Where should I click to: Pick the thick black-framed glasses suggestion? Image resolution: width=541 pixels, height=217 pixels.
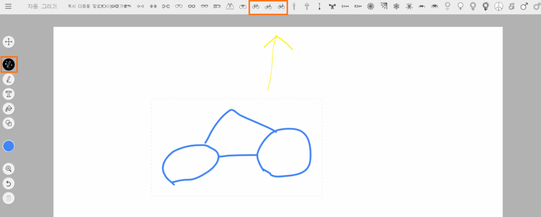(191, 6)
